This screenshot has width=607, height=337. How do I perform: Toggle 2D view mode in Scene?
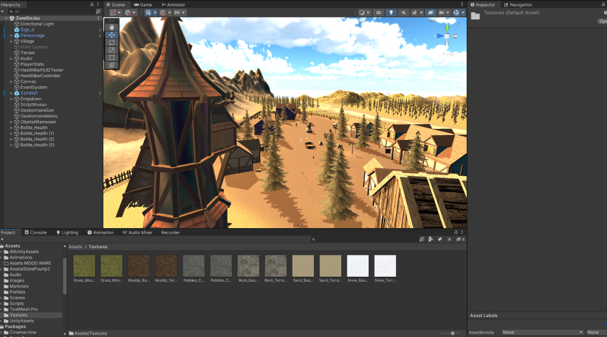click(x=378, y=12)
